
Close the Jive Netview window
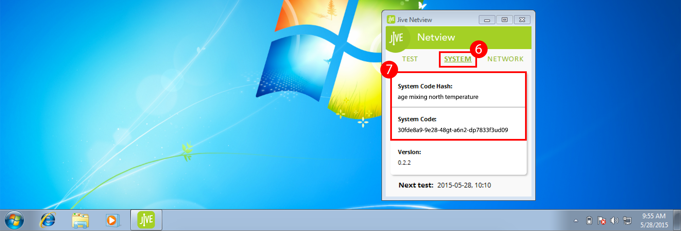click(522, 20)
